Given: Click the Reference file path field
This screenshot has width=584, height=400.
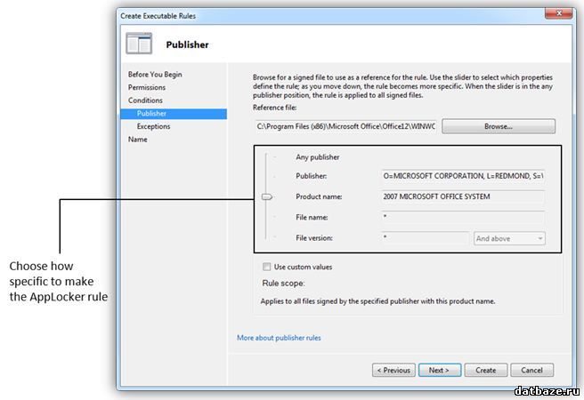Looking at the screenshot, I should click(345, 127).
